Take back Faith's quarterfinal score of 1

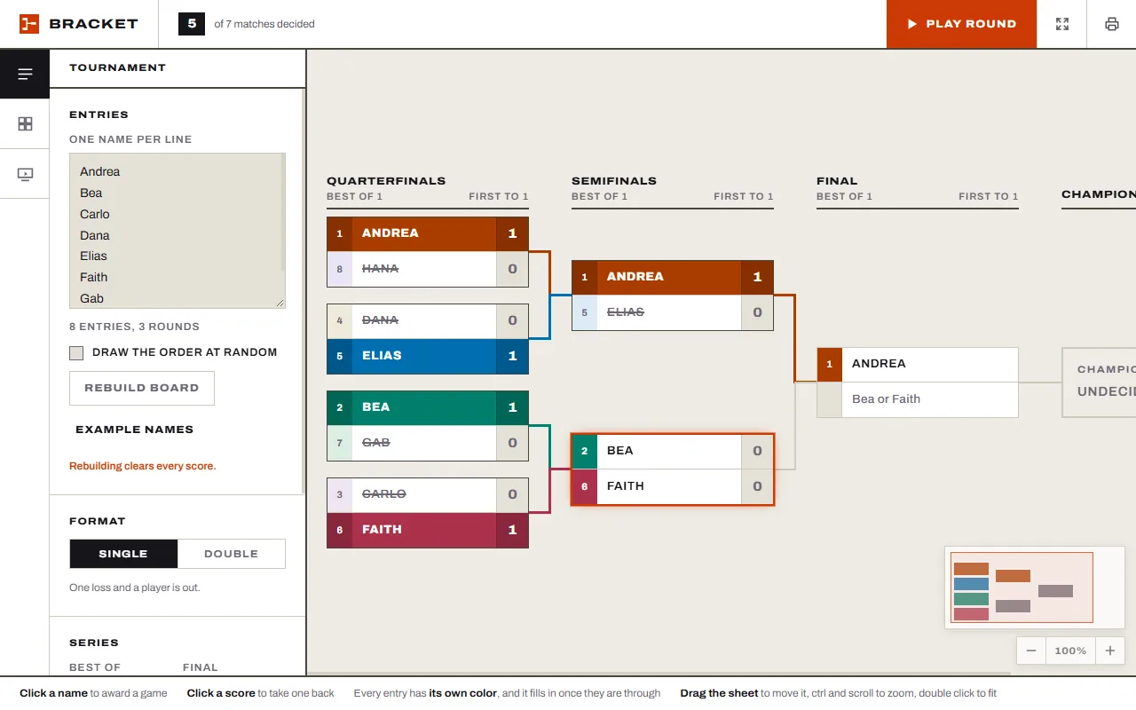coord(512,530)
